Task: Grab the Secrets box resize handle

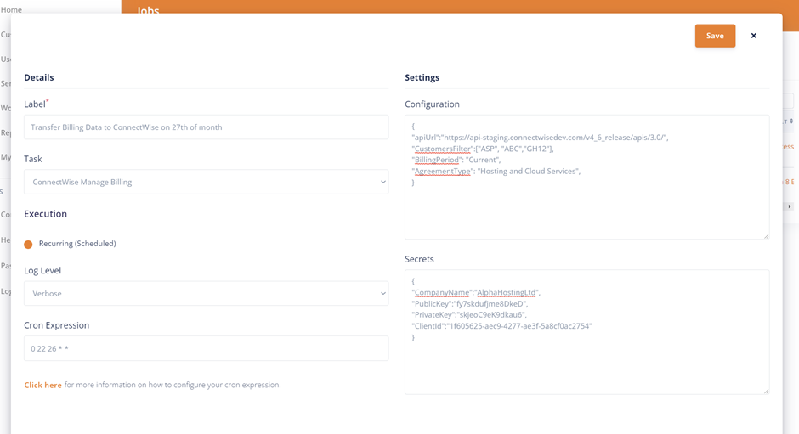Action: [766, 391]
